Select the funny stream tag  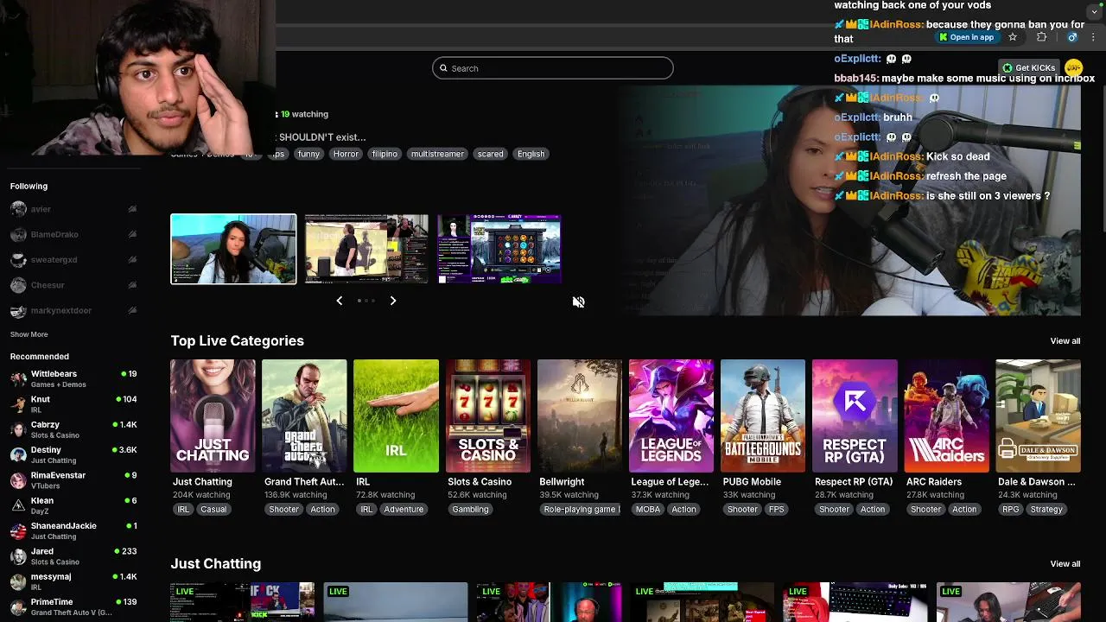[308, 154]
